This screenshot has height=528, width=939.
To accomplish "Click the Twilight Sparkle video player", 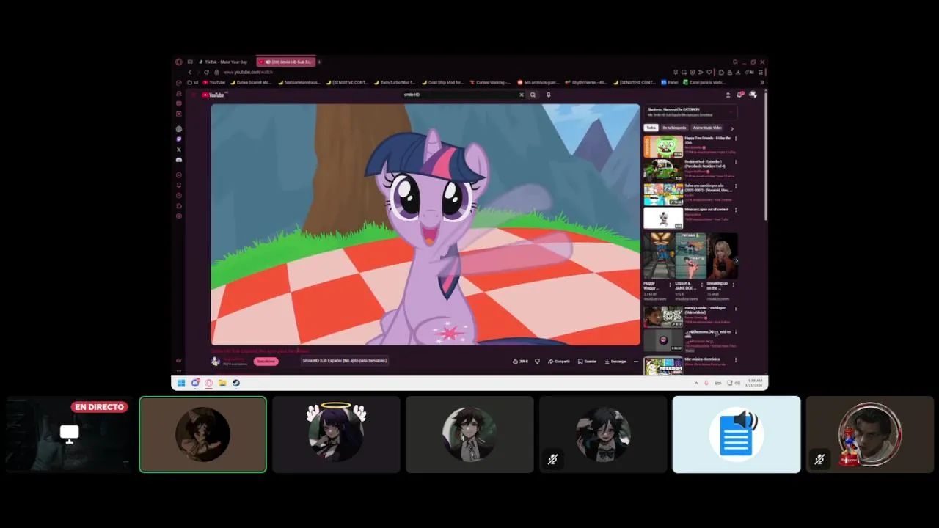I will pos(425,224).
